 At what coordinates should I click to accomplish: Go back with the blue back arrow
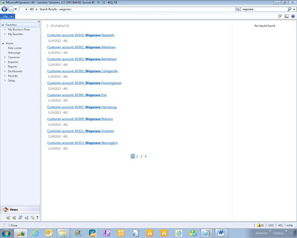(x=4, y=9)
